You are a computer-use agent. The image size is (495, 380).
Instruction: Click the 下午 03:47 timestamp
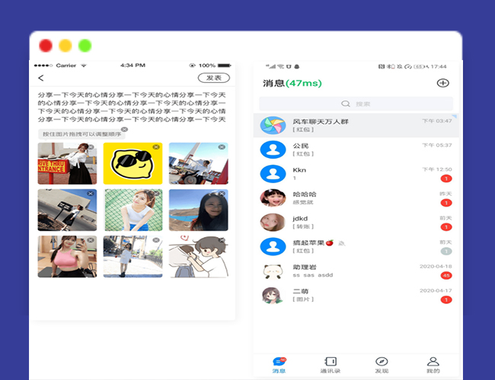coord(437,121)
